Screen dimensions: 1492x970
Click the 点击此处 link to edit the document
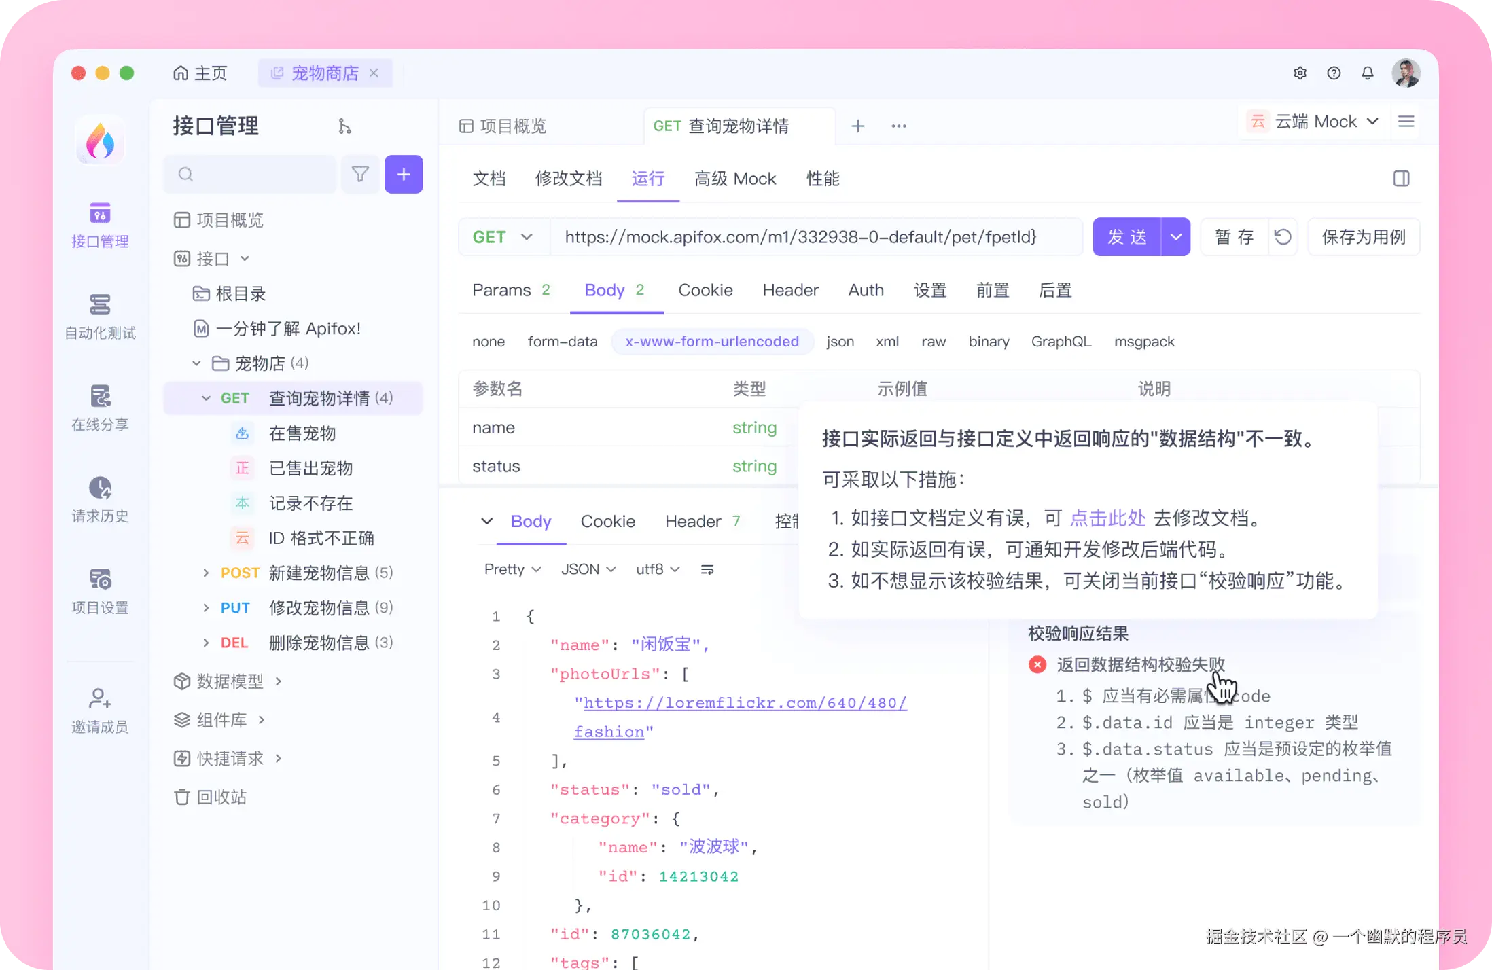1107,518
